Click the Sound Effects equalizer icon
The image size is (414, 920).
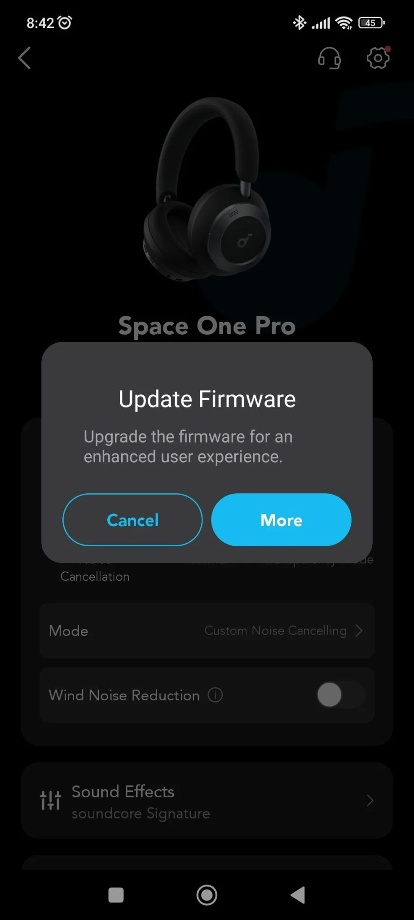coord(50,800)
